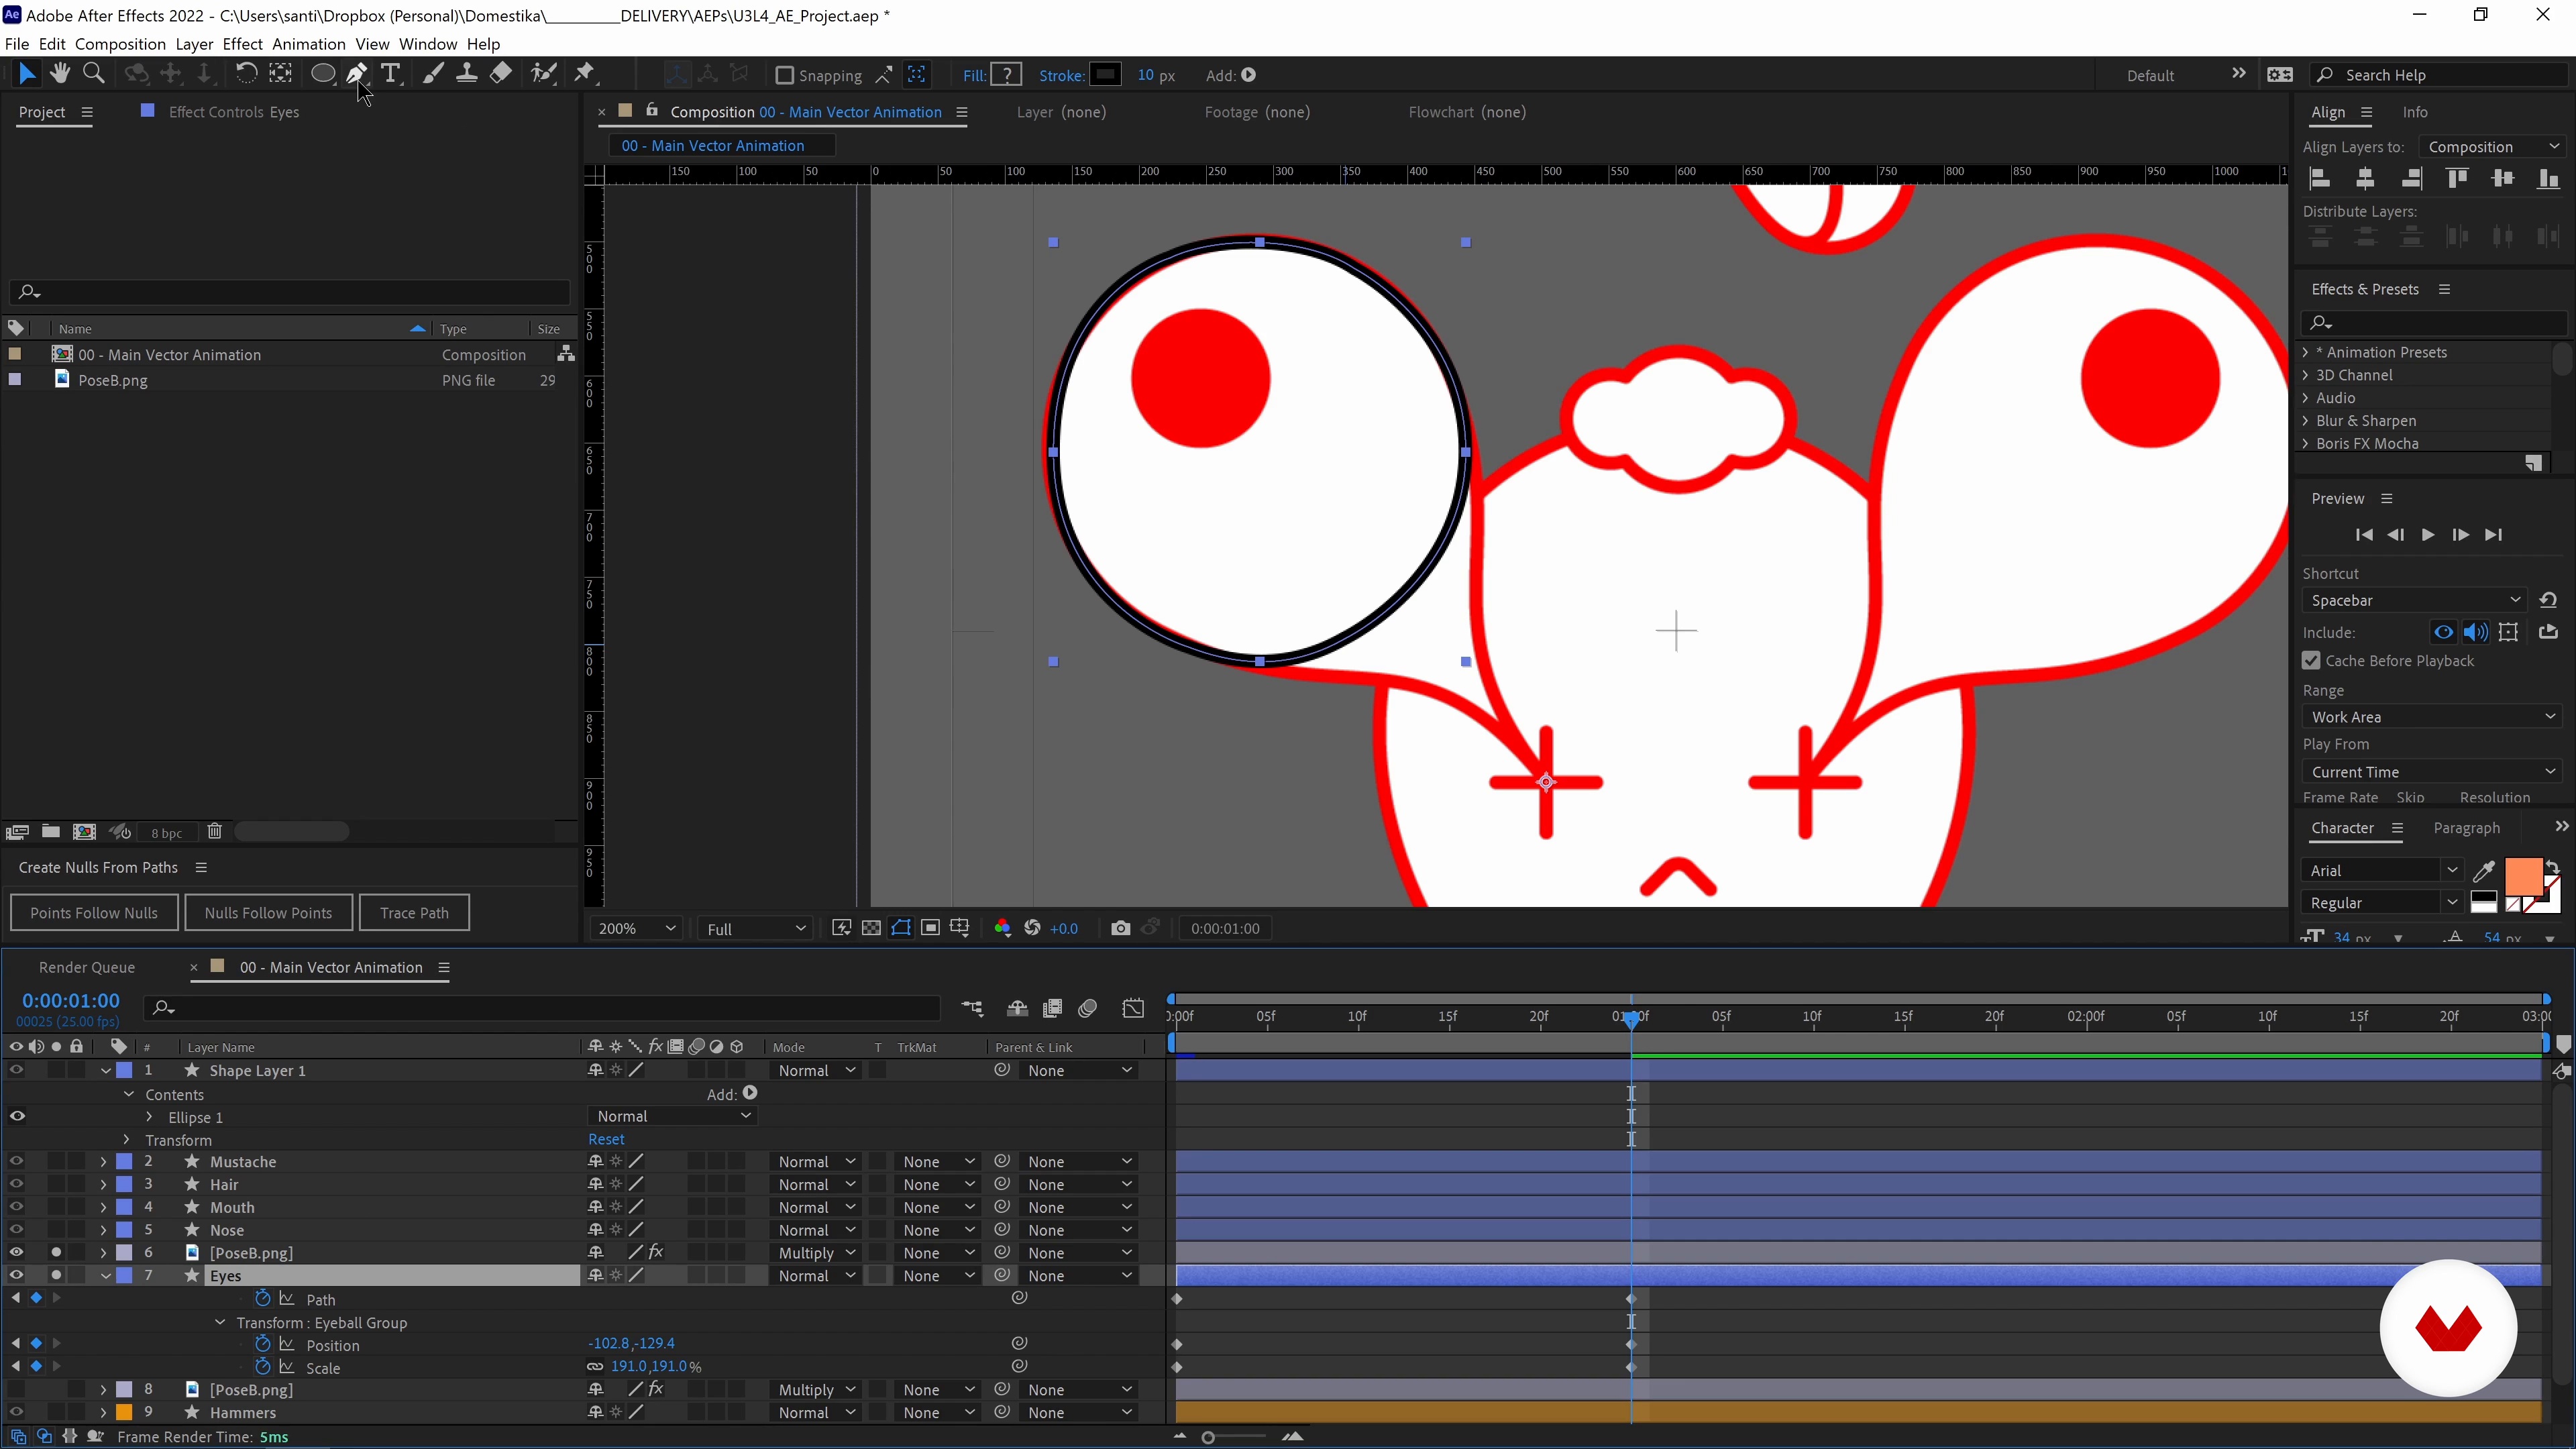
Task: Select the Brush tool
Action: coord(432,74)
